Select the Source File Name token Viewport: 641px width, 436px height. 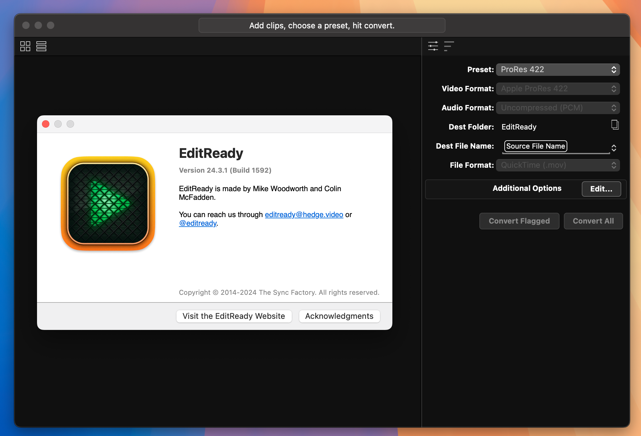tap(536, 146)
